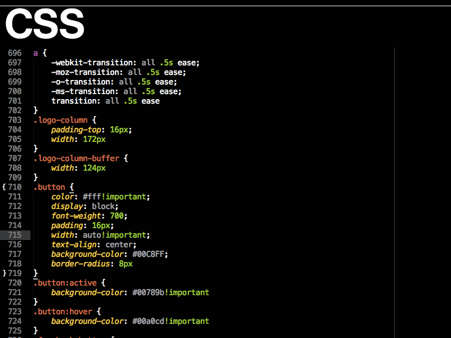Click the closing fold marker beside line 719
Image resolution: width=451 pixels, height=338 pixels.
3,273
